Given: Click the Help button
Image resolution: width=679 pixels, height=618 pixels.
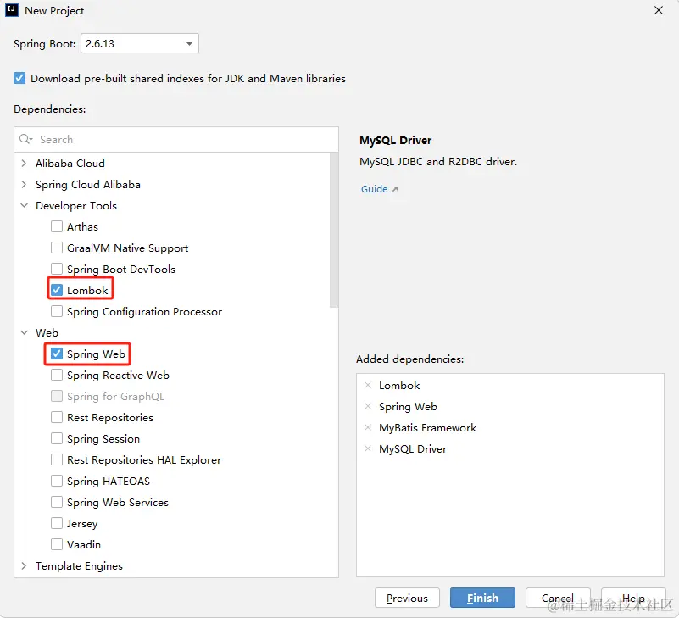Looking at the screenshot, I should pos(633,599).
